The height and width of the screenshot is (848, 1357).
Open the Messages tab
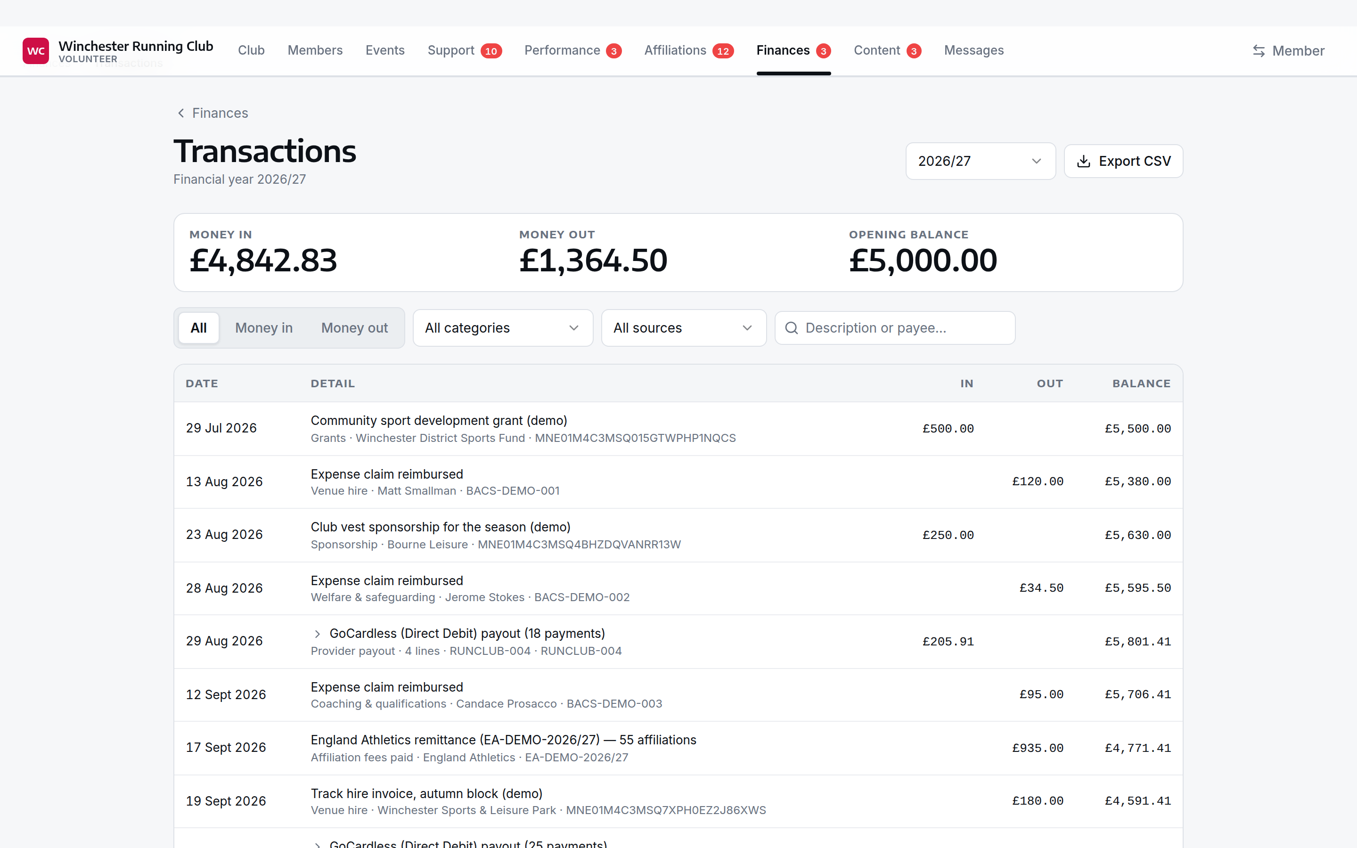973,50
